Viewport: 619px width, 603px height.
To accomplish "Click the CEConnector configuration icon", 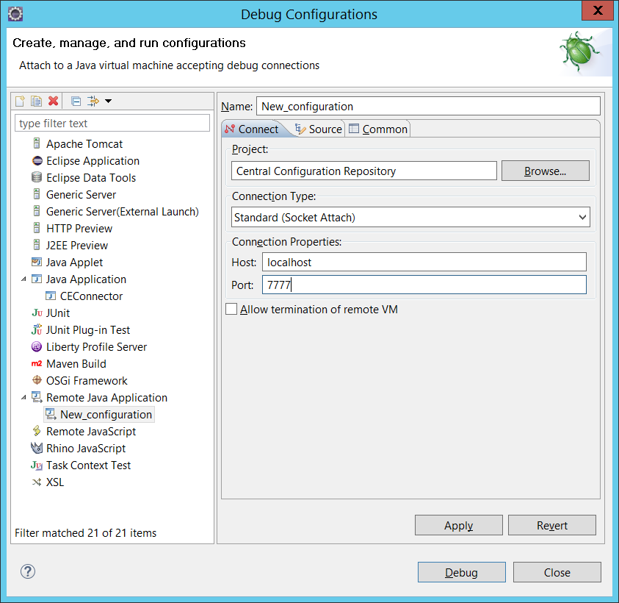I will 51,296.
